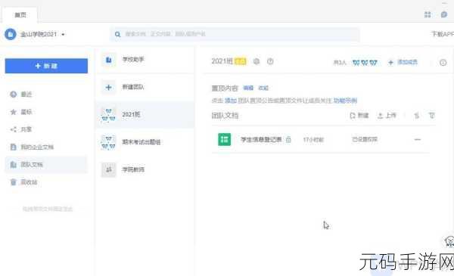454x276 pixels.
Task: Click the trash can icon for 回收站
Action: coord(14,182)
